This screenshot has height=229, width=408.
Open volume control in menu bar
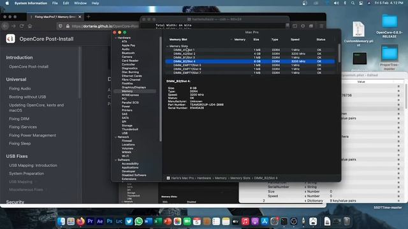(337, 3)
